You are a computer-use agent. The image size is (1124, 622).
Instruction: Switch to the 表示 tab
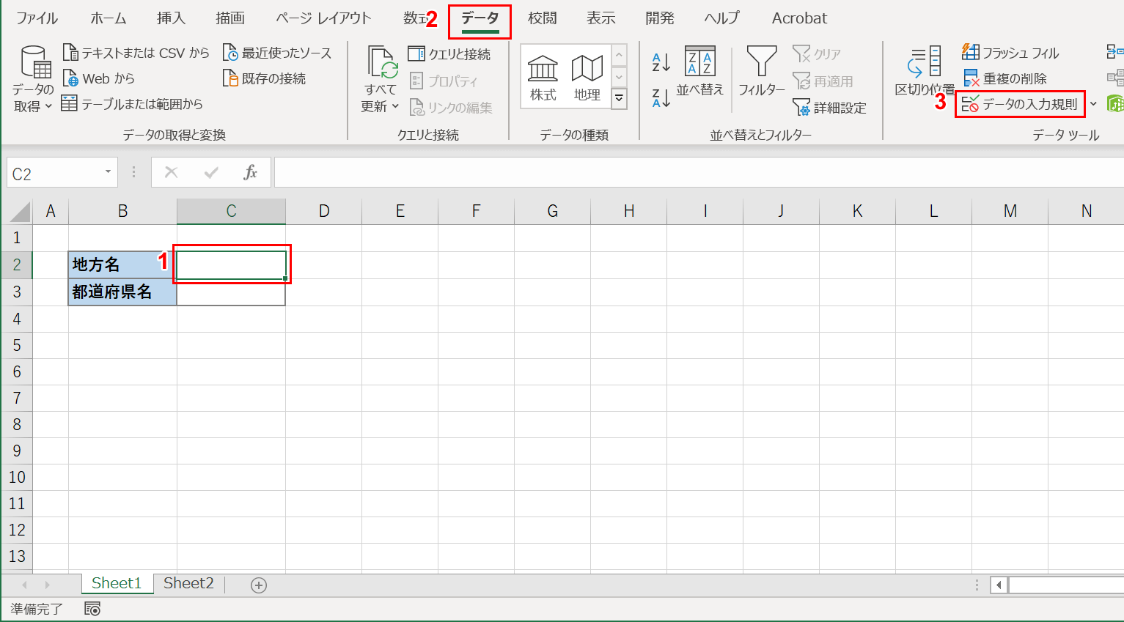600,18
